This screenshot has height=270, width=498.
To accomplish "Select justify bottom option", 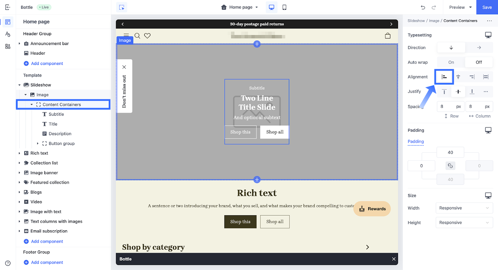I will (472, 91).
